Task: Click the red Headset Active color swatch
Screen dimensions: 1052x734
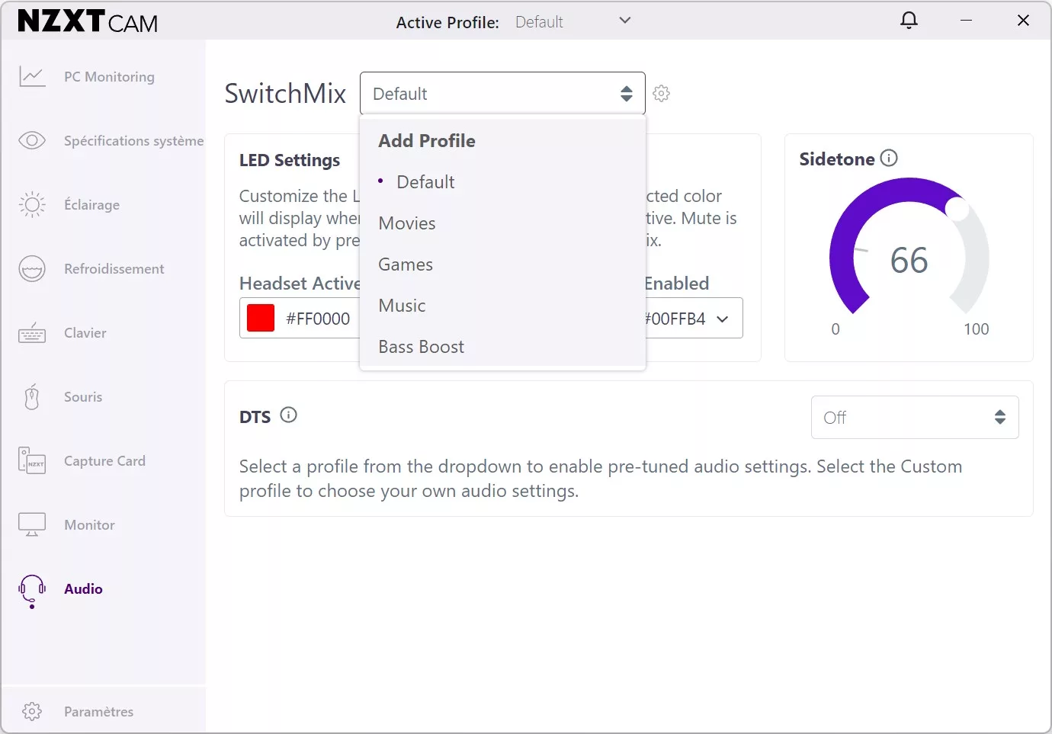Action: [261, 318]
